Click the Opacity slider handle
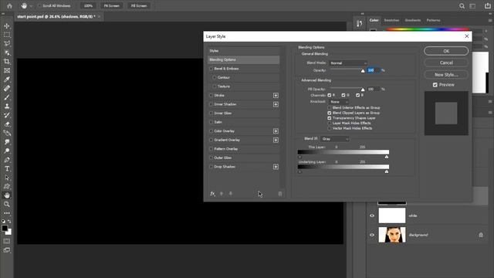The width and height of the screenshot is (494, 278). point(363,71)
